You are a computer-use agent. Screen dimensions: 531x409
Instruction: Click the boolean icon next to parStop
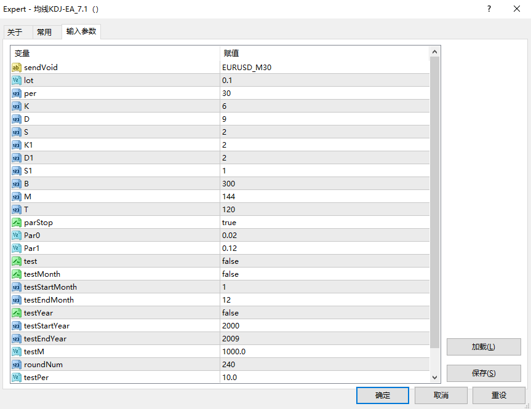(x=16, y=223)
